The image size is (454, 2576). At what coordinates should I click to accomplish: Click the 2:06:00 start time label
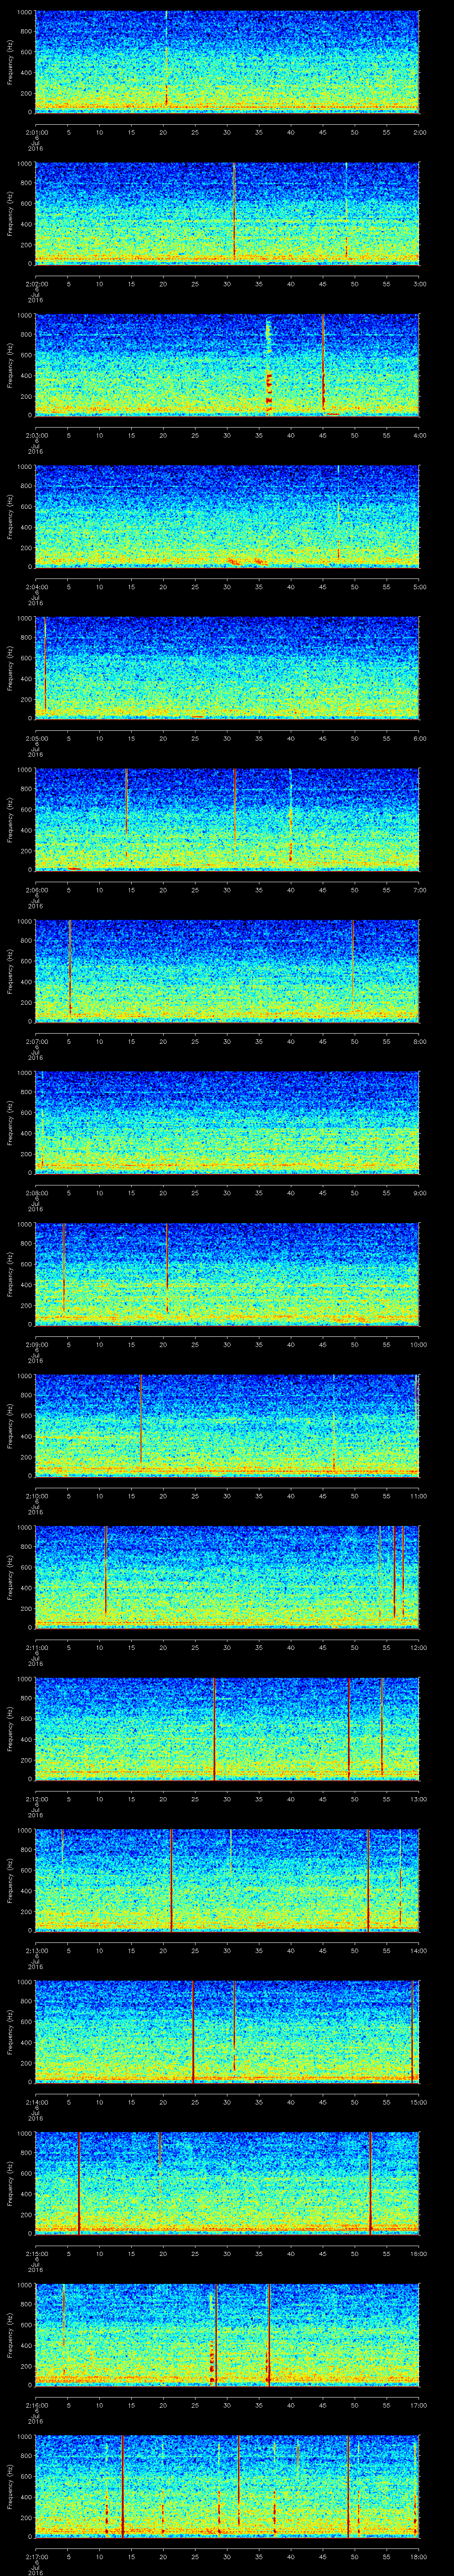pyautogui.click(x=36, y=890)
